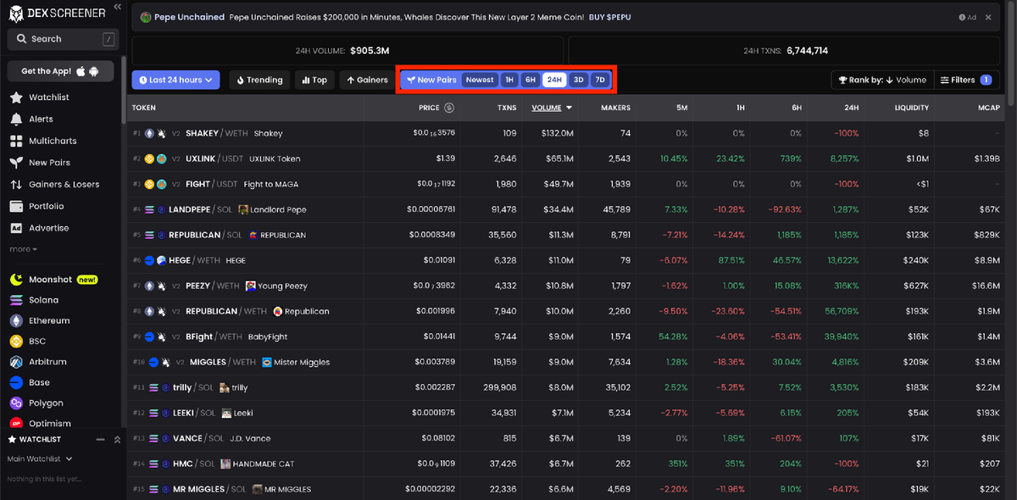Choose 7D pair age option
This screenshot has height=500, width=1017.
600,80
